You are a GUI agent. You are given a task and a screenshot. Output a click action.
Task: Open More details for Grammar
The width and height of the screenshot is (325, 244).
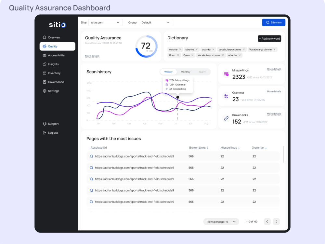(x=274, y=91)
